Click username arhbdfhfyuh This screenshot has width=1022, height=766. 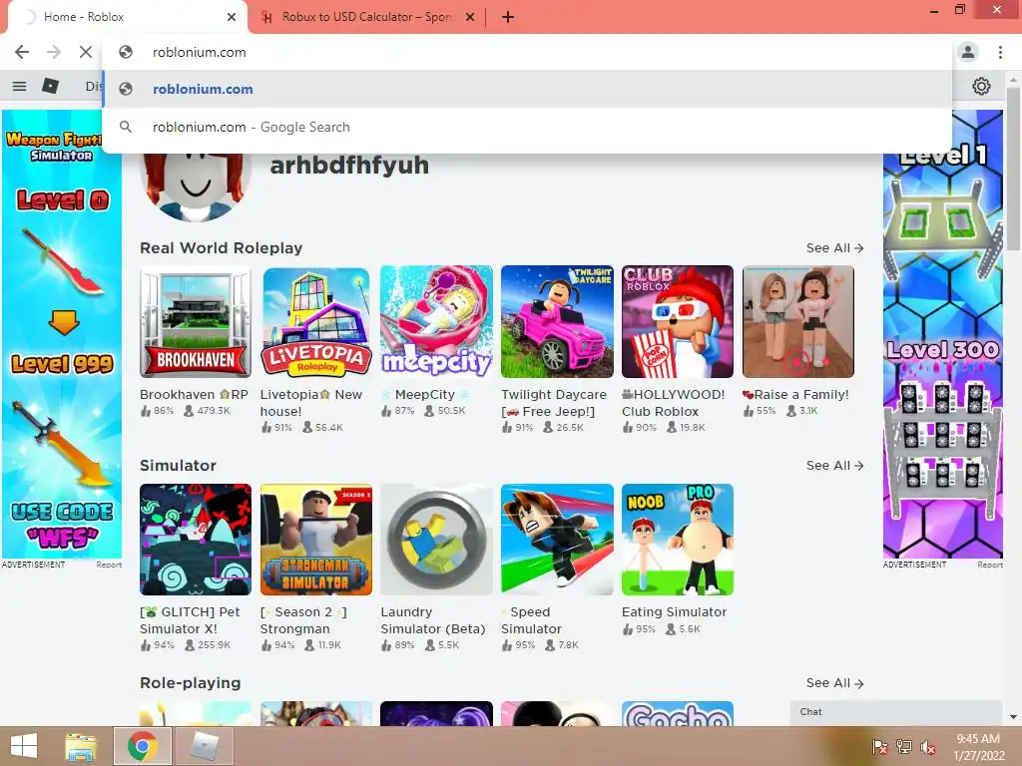pyautogui.click(x=349, y=166)
